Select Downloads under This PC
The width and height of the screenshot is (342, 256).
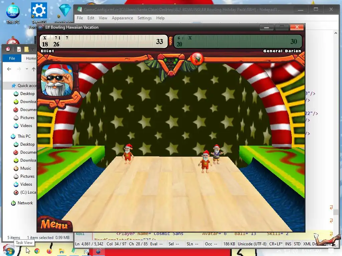pyautogui.click(x=27, y=160)
